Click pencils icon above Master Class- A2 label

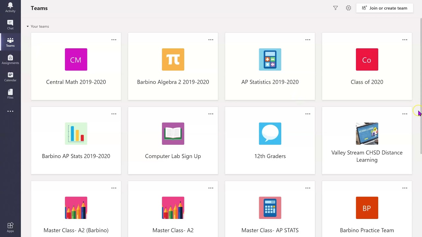point(173,208)
